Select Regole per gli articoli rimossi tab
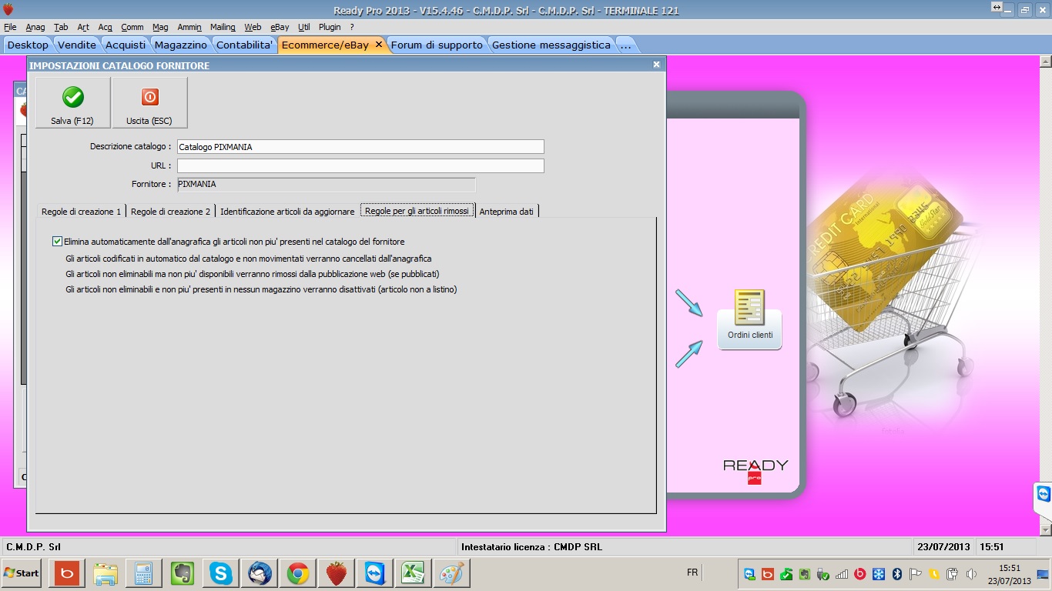The image size is (1052, 591). pos(417,211)
